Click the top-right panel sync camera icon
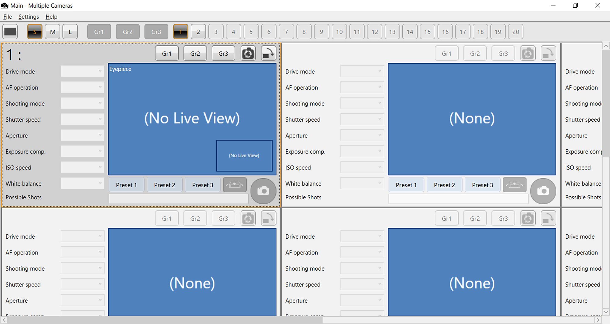 (x=528, y=53)
